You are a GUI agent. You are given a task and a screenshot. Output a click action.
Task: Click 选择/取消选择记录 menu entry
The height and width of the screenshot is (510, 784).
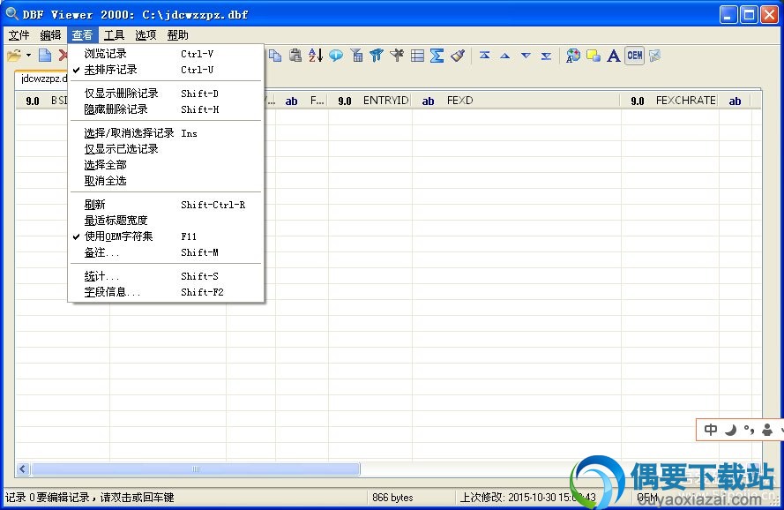click(166, 133)
